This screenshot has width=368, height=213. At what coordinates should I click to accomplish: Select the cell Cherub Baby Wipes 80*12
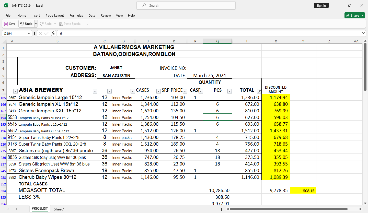[57, 177]
